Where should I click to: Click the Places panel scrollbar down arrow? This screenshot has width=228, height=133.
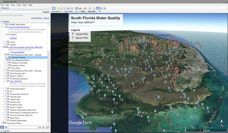[x=49, y=124]
